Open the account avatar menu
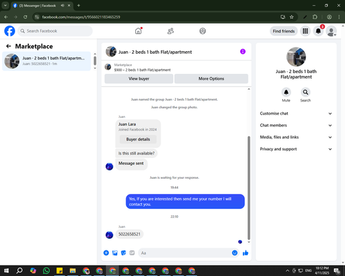Viewport: 345px width, 276px height. pos(331,31)
